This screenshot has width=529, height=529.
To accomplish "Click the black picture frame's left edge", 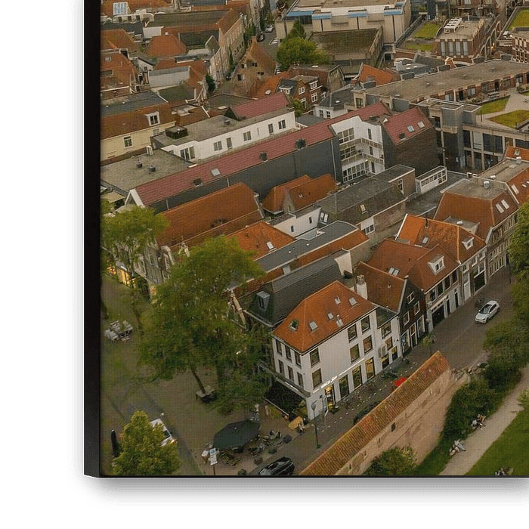I will pos(91,227).
